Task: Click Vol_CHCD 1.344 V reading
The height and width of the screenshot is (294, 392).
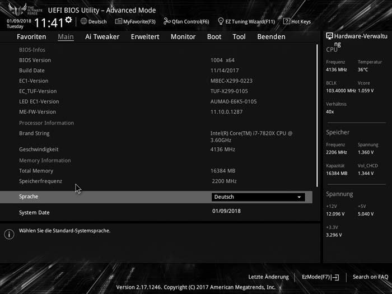Action: pos(366,173)
